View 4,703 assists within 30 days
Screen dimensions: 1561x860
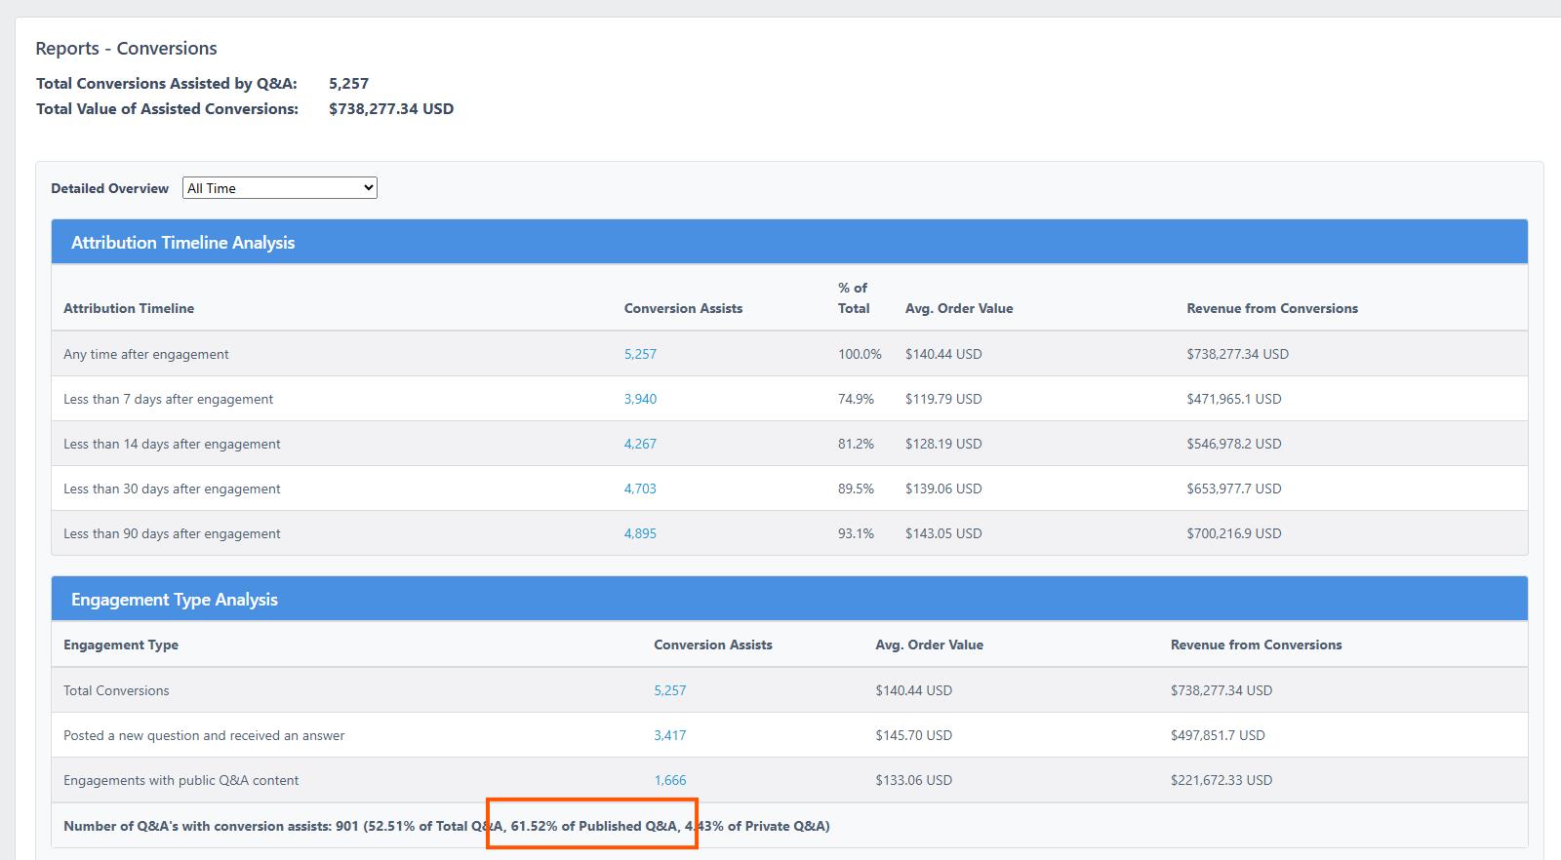tap(640, 489)
